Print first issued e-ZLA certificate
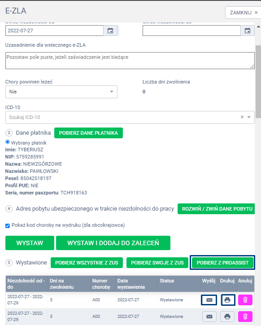Viewport: 261px width, 326px height. point(227,300)
